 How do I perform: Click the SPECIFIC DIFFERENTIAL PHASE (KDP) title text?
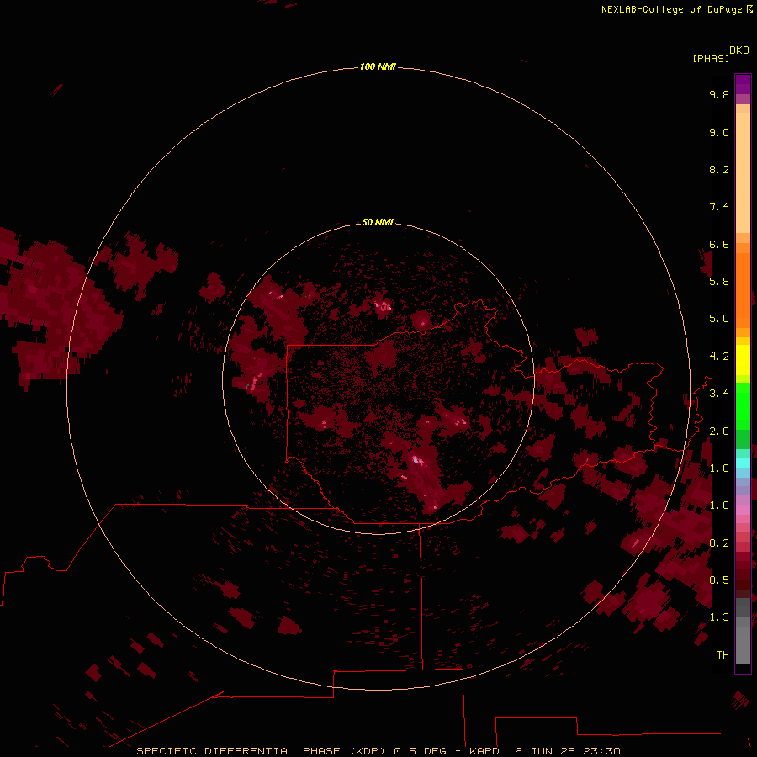pos(260,751)
